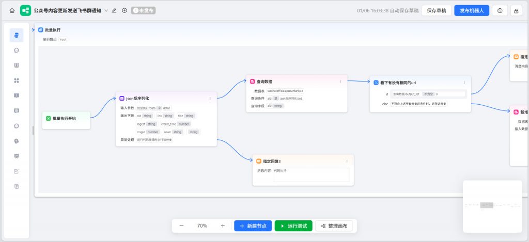Click the green workflow logo icon
Screen dimensions: 529x242
25,10
